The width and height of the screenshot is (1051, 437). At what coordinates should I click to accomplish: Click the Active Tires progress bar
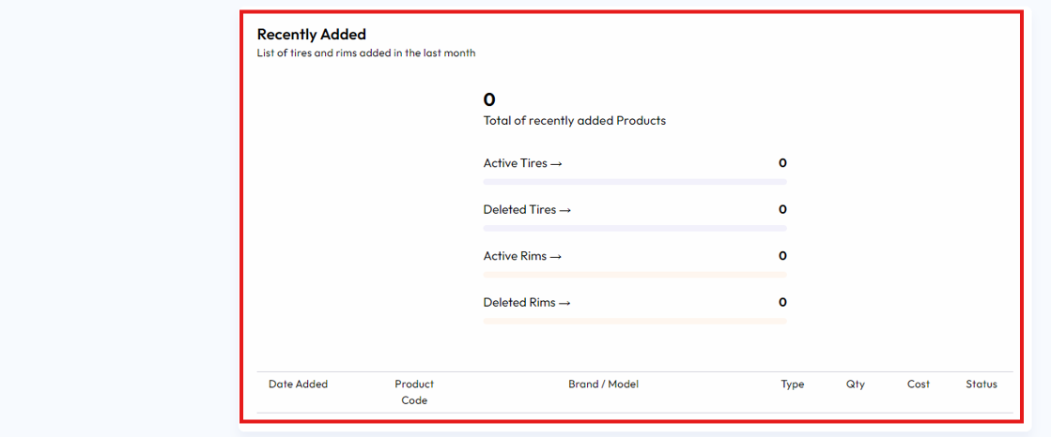pos(635,182)
